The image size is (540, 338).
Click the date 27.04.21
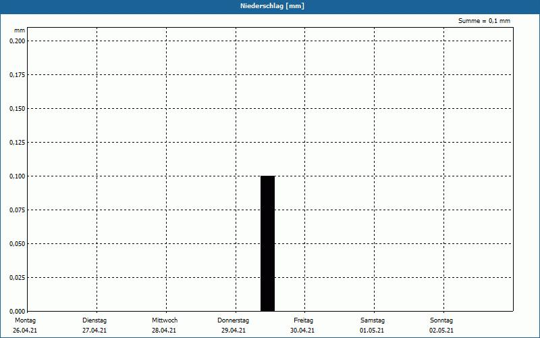tap(94, 331)
